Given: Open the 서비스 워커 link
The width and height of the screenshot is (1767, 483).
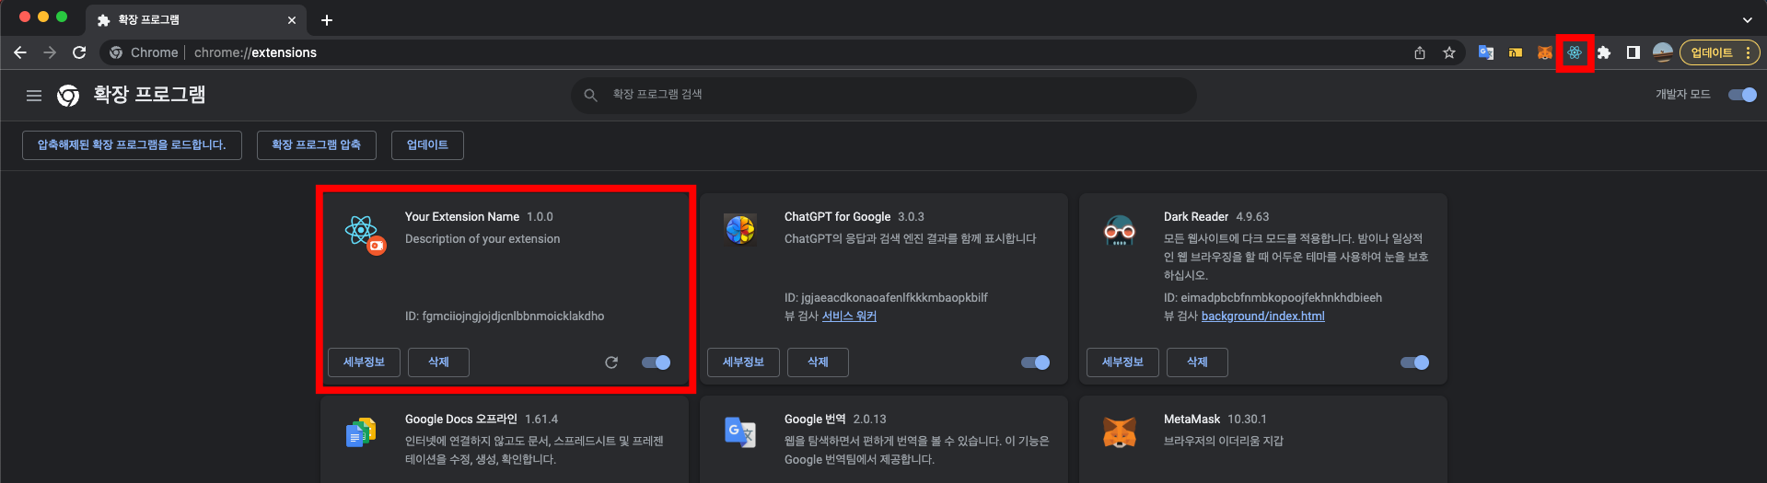Looking at the screenshot, I should click(x=849, y=316).
